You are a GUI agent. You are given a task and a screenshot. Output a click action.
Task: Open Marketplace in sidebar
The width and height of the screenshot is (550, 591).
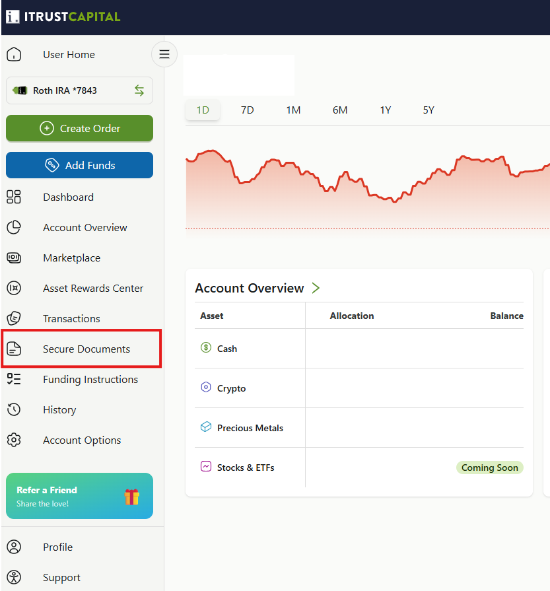pyautogui.click(x=71, y=258)
